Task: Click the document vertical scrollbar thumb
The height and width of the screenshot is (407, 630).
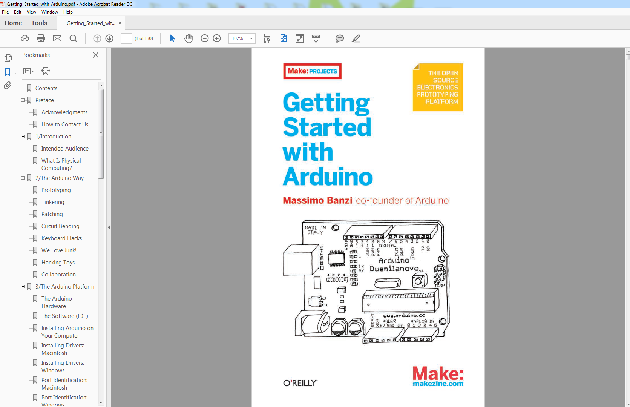Action: pos(628,57)
